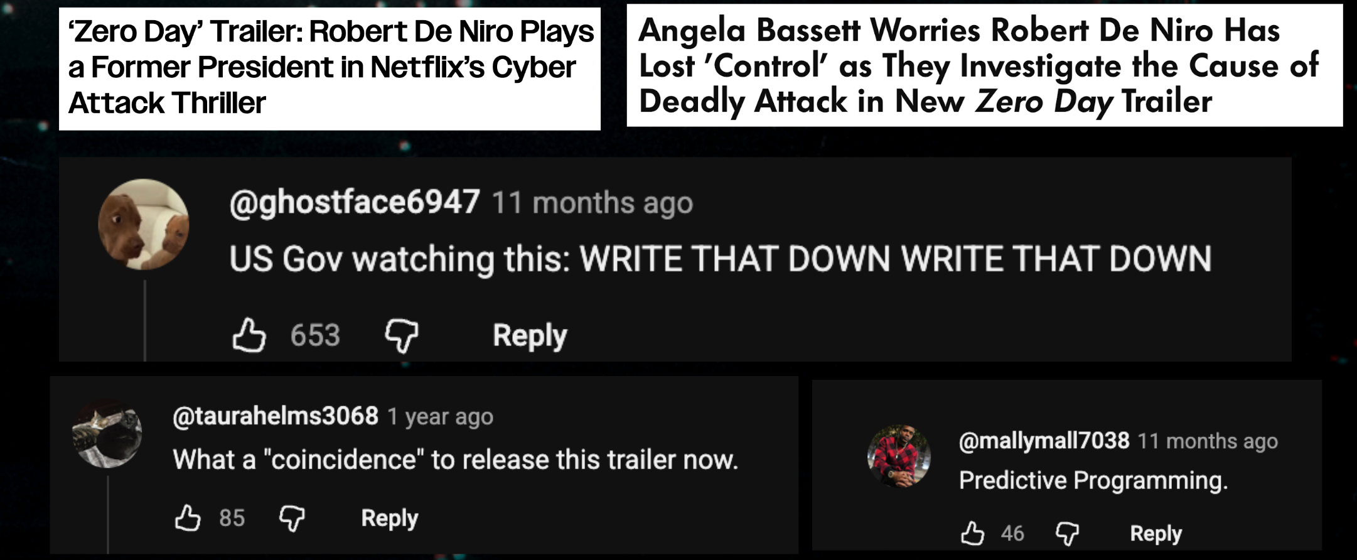Open @taurahelms3068 cat profile avatar
The image size is (1357, 560).
(107, 433)
